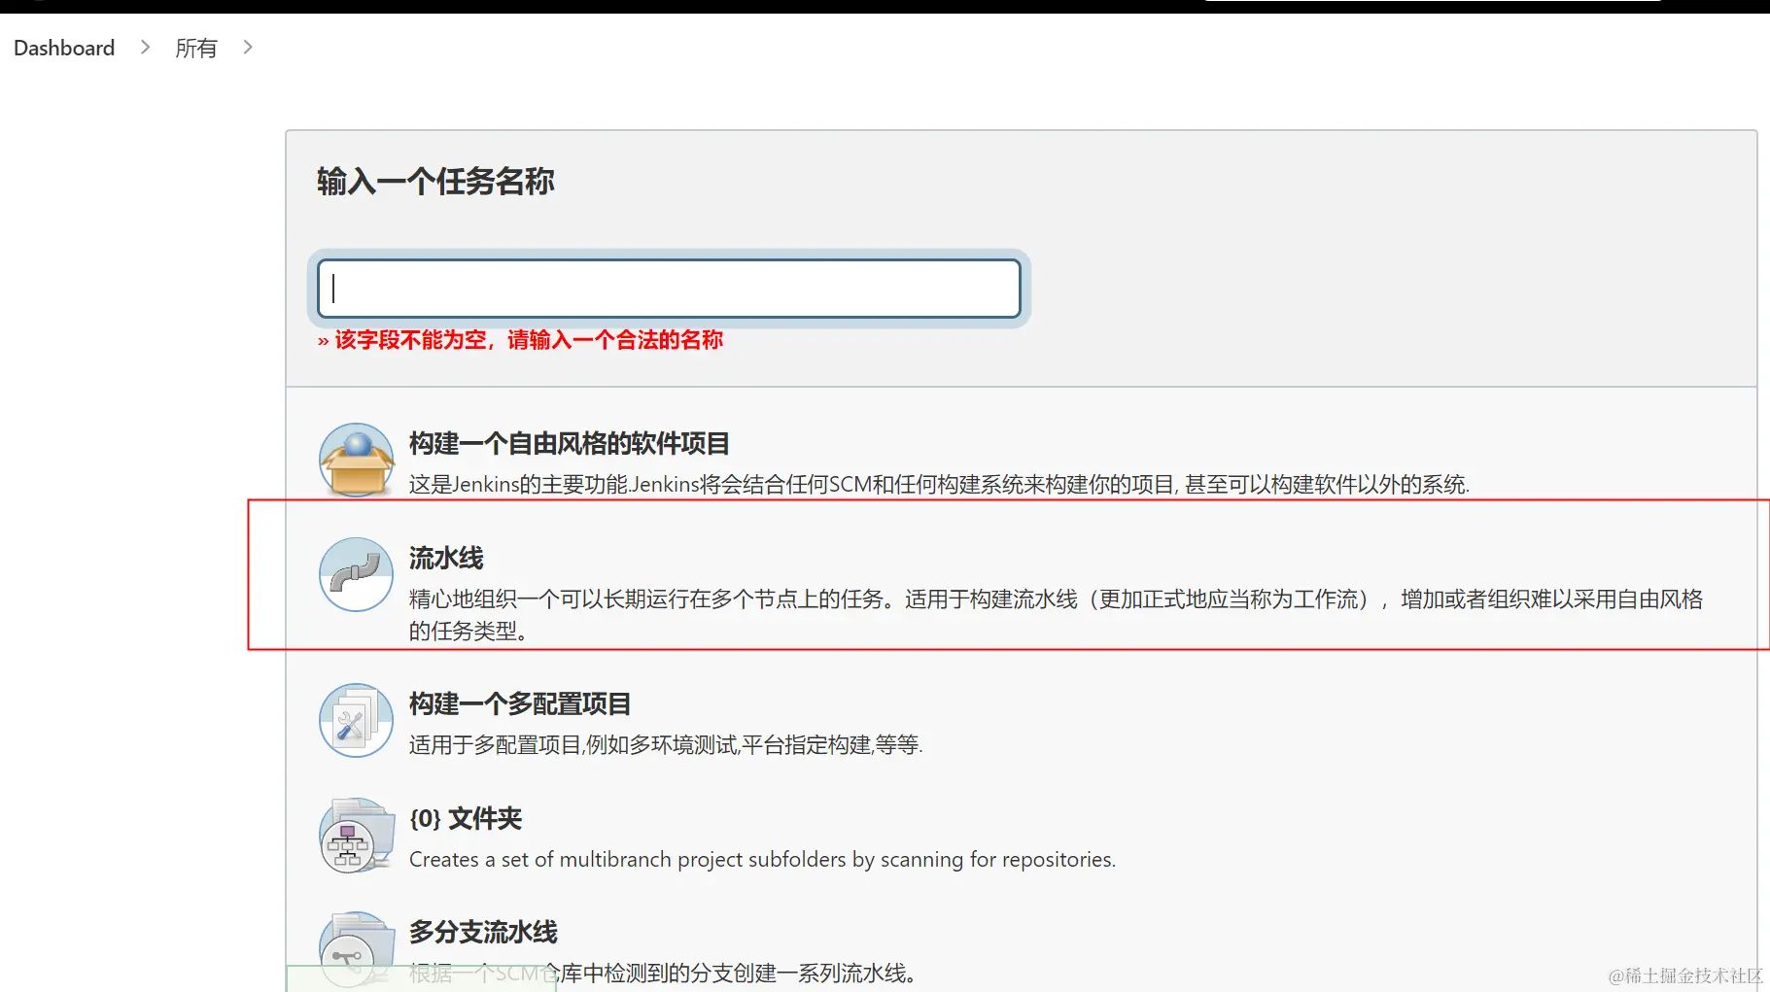Choose the multi-configuration project tools icon
Screen dimensions: 1770x992
coord(357,720)
